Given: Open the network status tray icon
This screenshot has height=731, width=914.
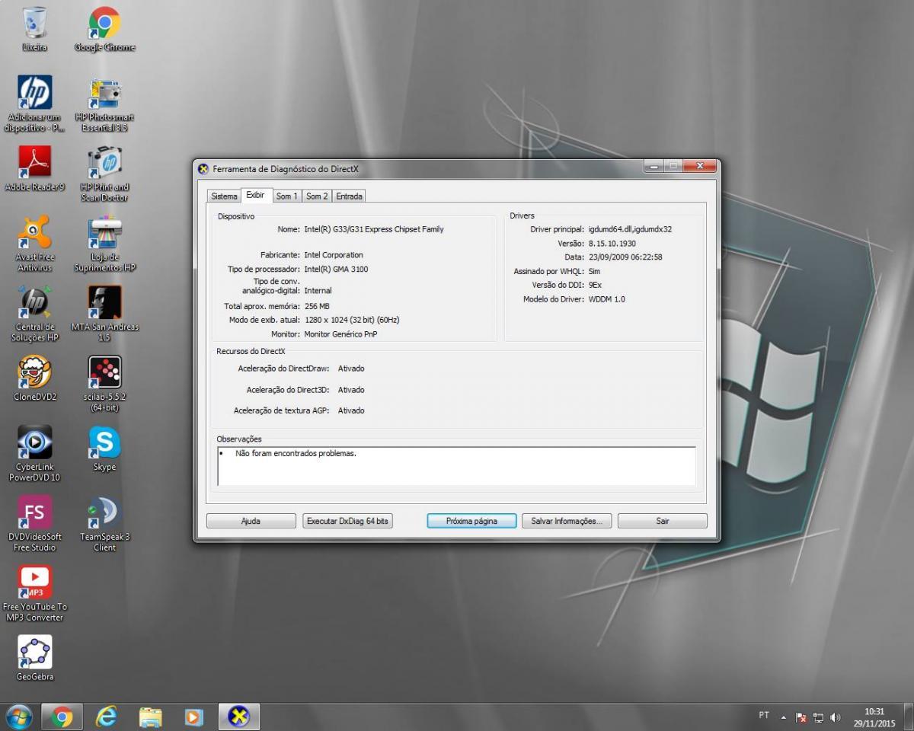Looking at the screenshot, I should pos(819,717).
